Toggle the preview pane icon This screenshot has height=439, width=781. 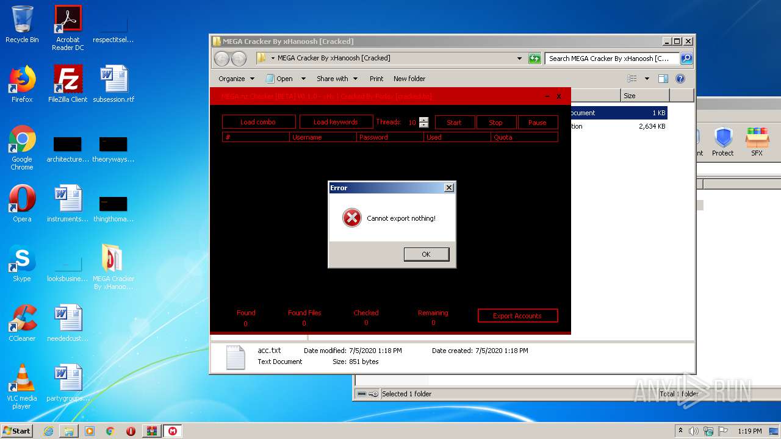point(663,79)
